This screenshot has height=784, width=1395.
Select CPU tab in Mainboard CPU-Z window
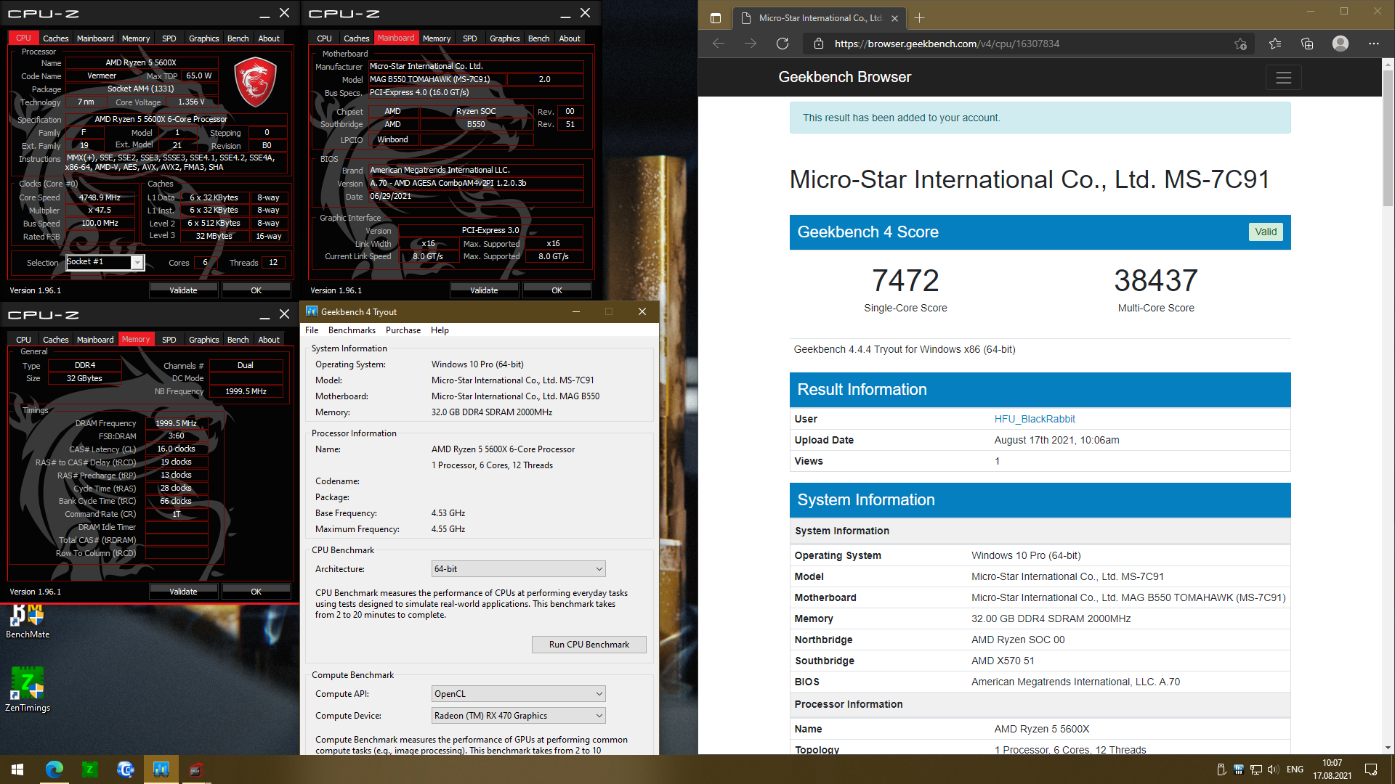pyautogui.click(x=324, y=38)
